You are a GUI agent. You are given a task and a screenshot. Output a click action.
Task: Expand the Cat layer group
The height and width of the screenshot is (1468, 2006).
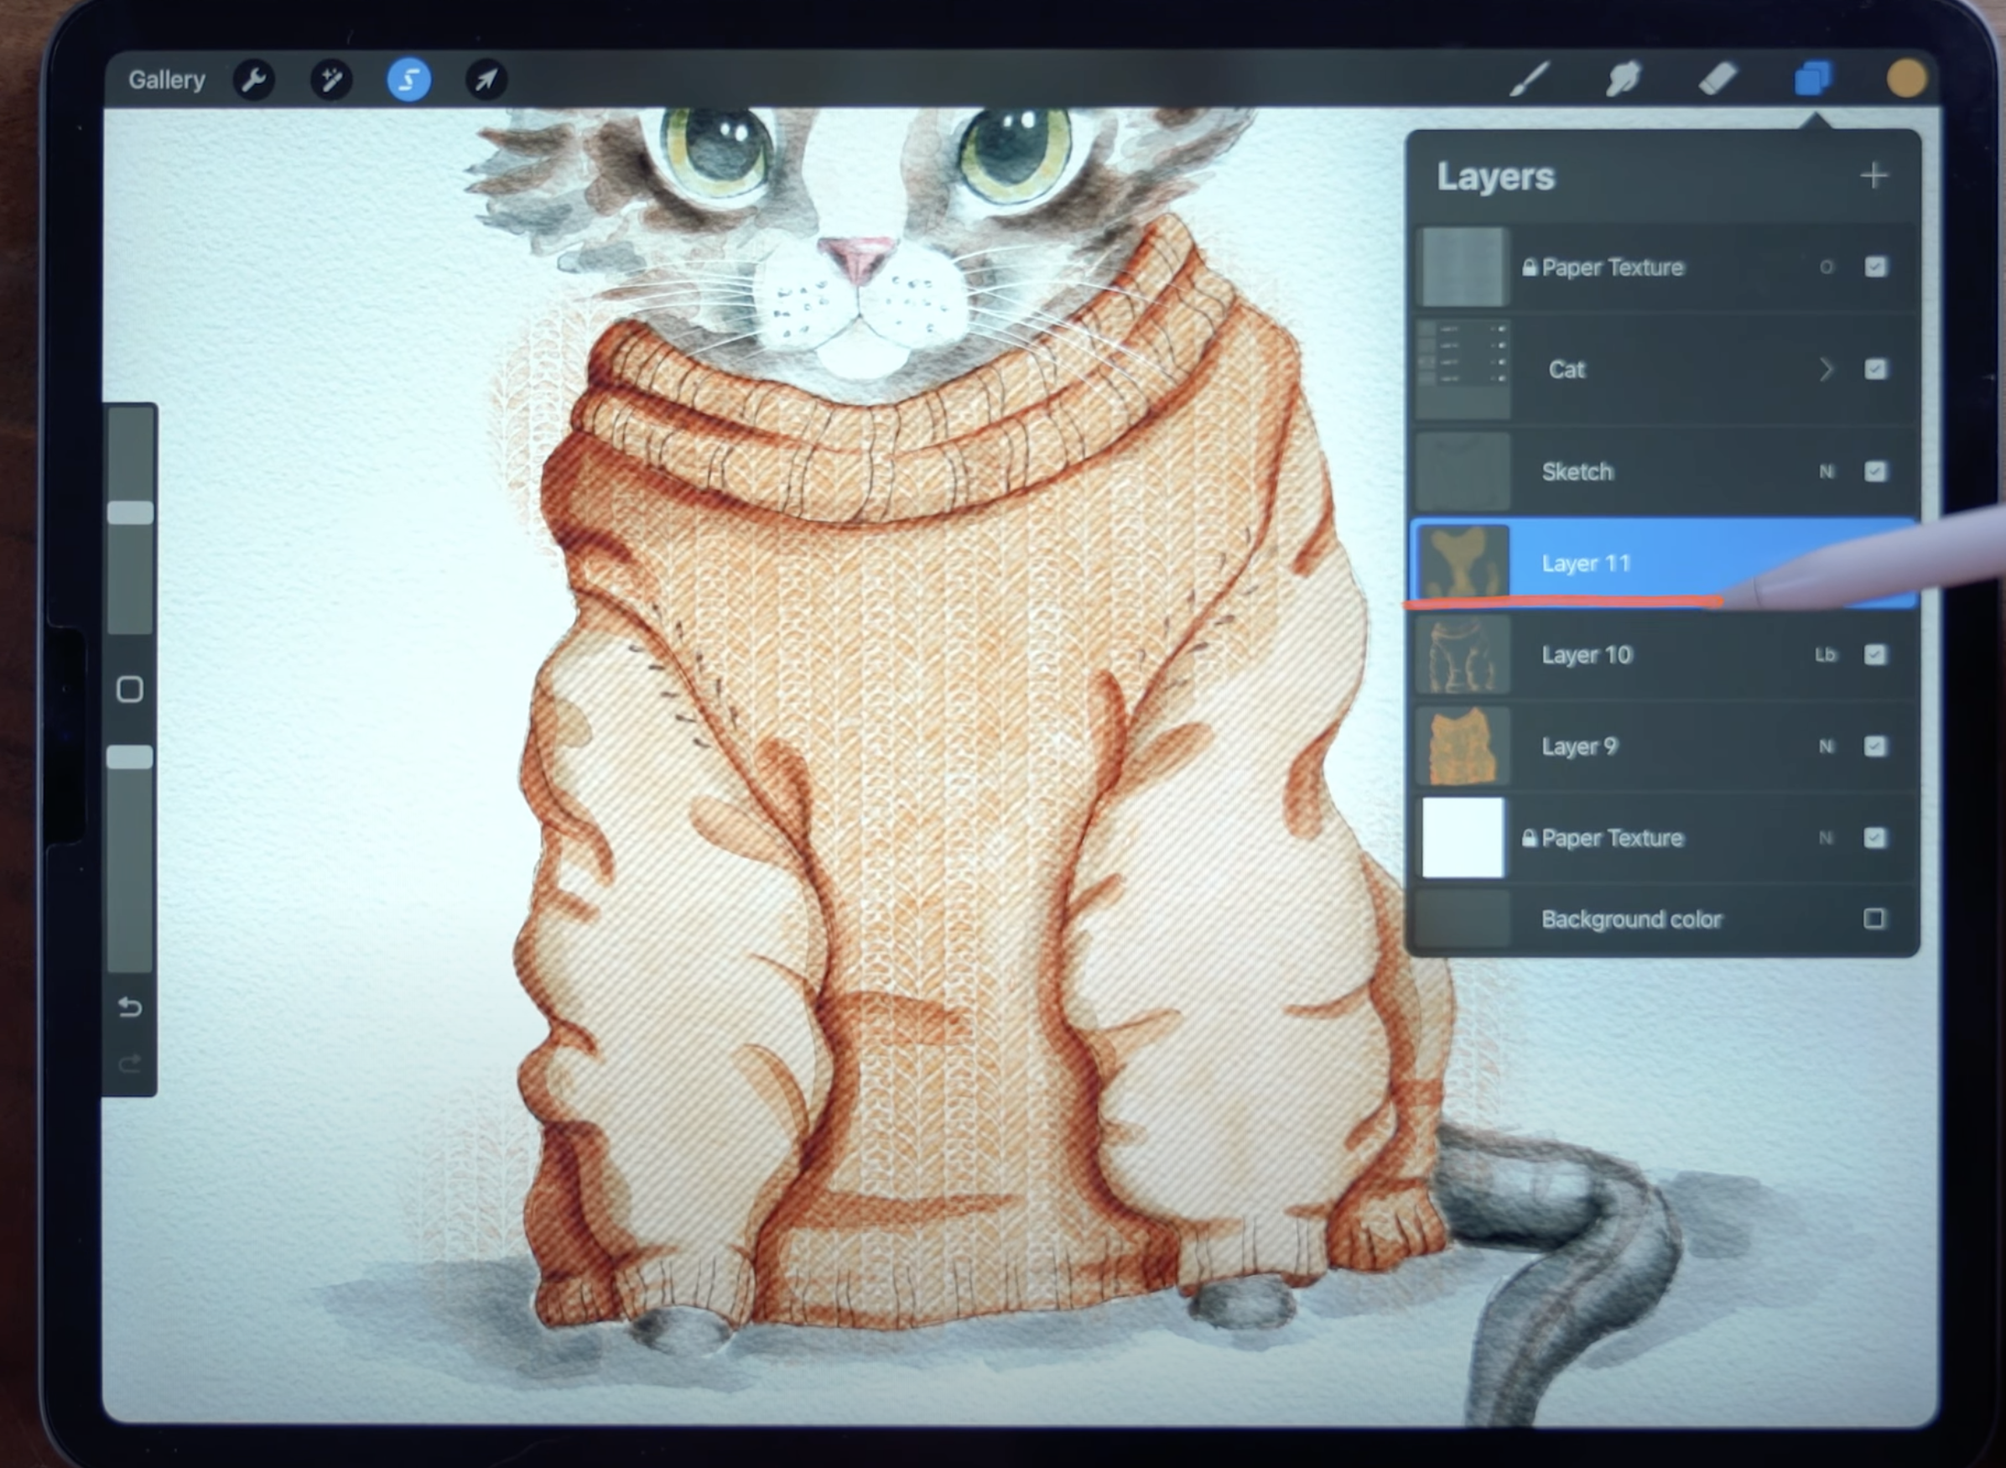(1826, 369)
